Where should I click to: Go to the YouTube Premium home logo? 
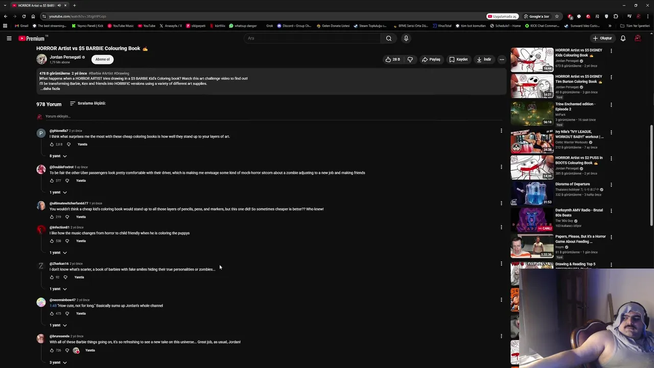point(32,38)
